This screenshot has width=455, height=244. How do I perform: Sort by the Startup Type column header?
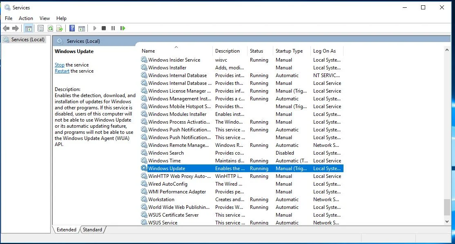pos(292,51)
